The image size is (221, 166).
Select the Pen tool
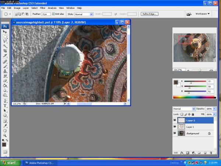5,101
